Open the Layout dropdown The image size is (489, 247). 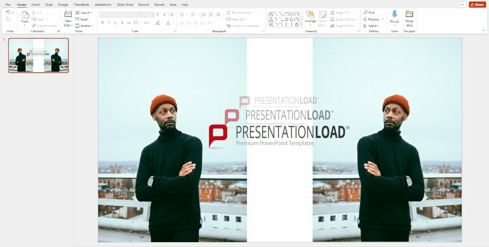coord(84,13)
